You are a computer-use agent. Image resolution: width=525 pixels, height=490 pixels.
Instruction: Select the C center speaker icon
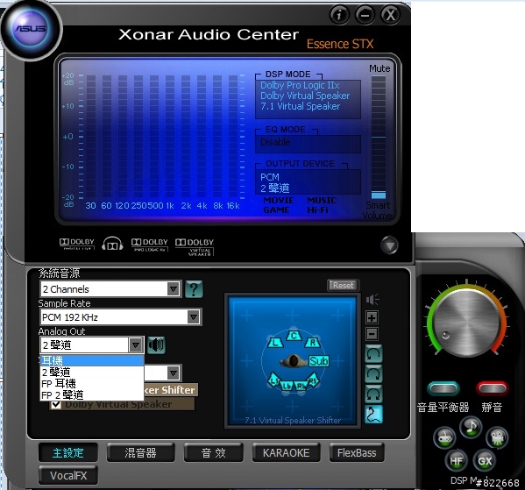click(294, 335)
